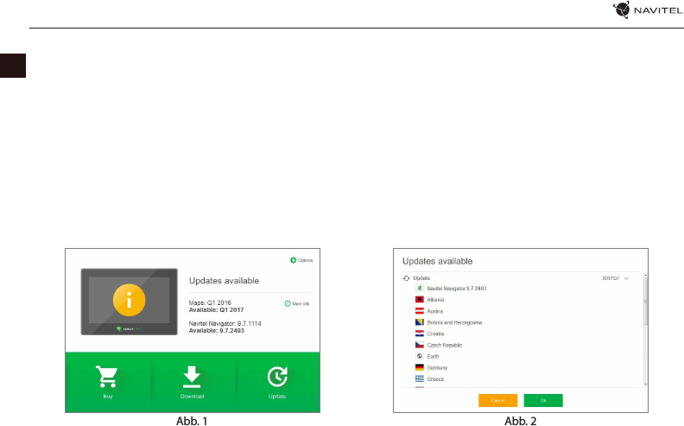Click the NAVITEL logo at top right

[x=648, y=10]
